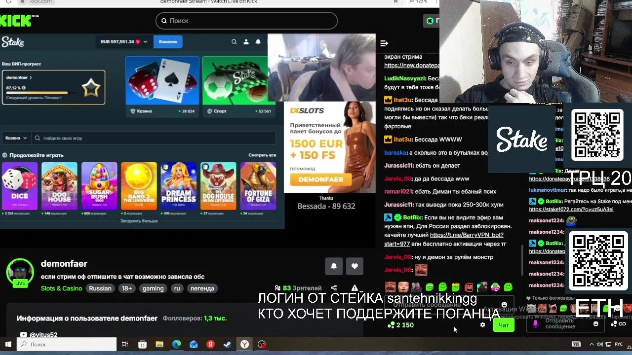Open the new.donatepa link in chat

(x=411, y=65)
